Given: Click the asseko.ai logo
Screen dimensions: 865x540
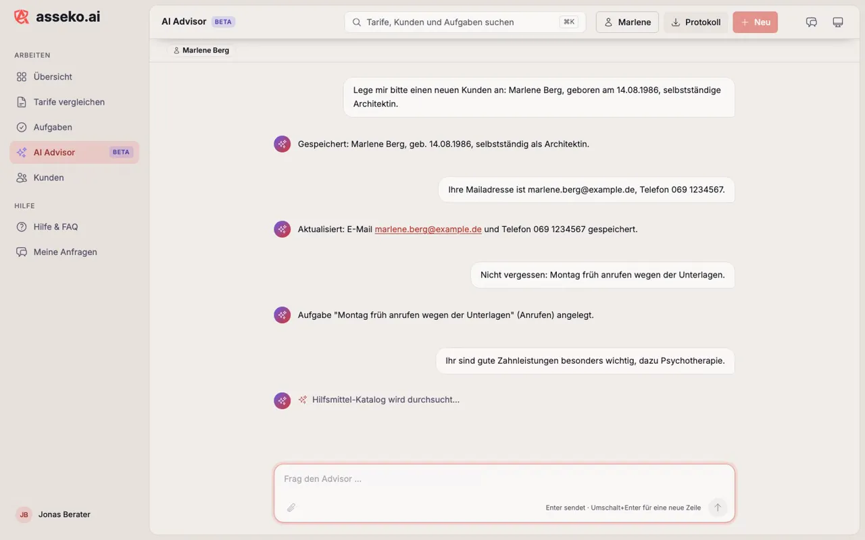Looking at the screenshot, I should coord(57,17).
